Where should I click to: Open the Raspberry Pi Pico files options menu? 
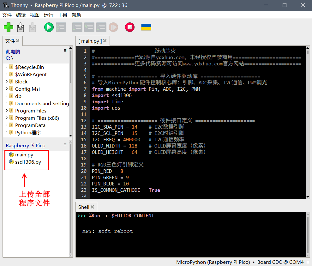(x=65, y=144)
